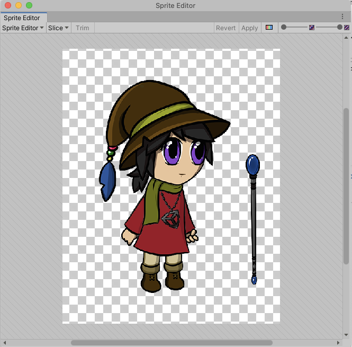Click the mip level slider handle
The height and width of the screenshot is (347, 352).
tap(340, 27)
